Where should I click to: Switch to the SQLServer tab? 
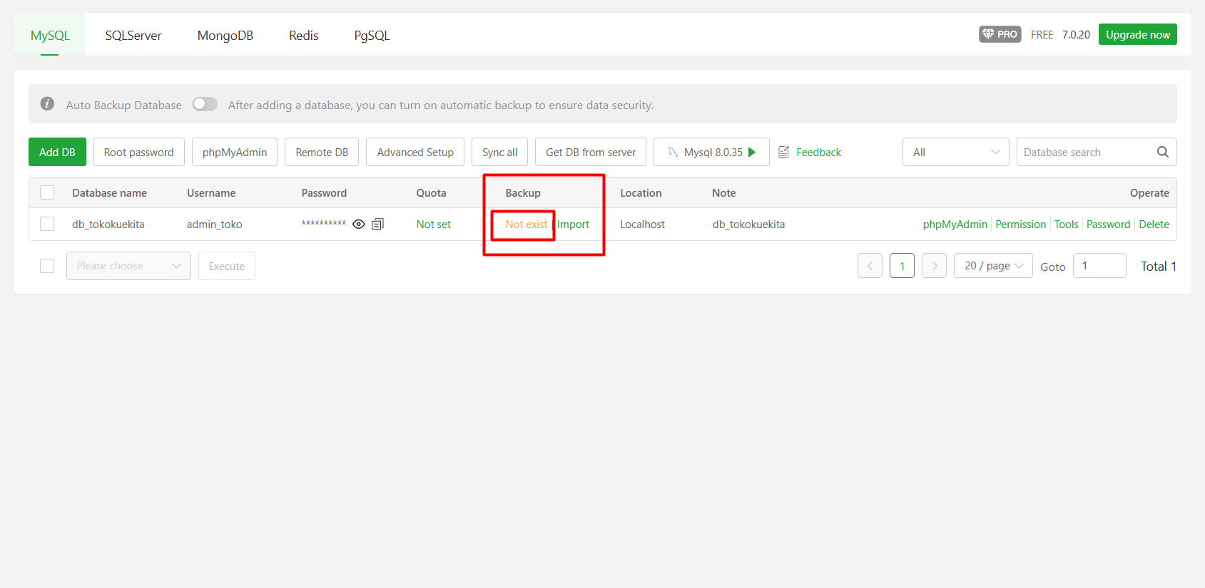[133, 35]
